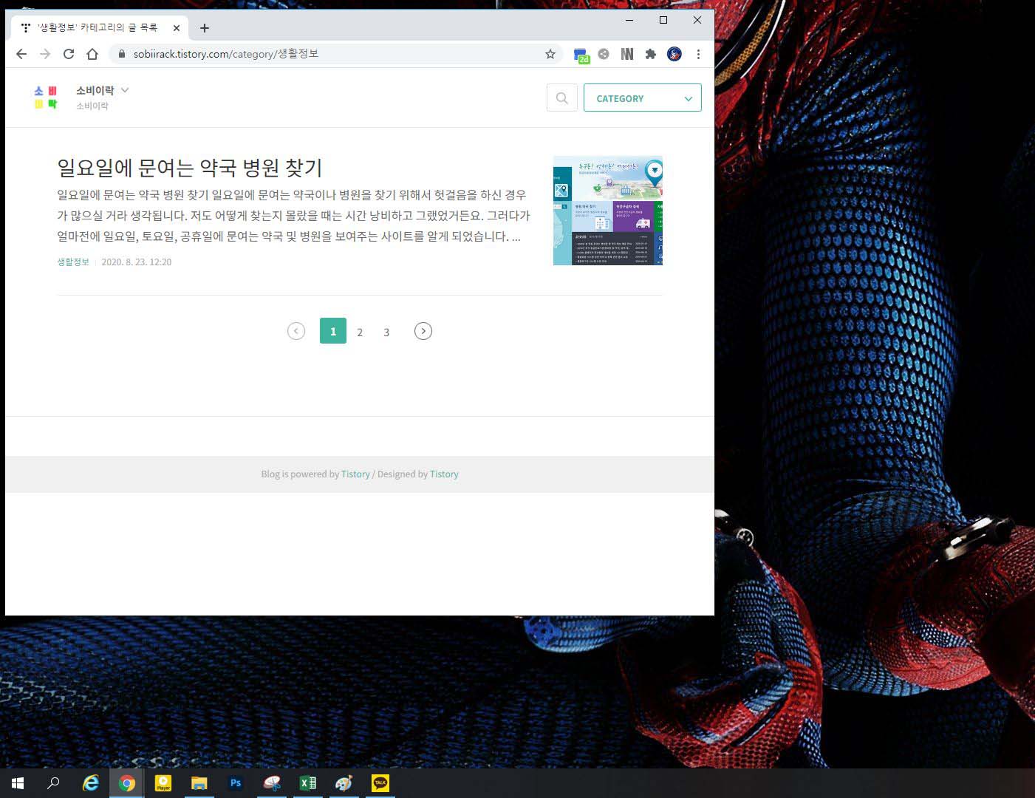1035x798 pixels.
Task: Open the paint palette app in taskbar
Action: (344, 783)
